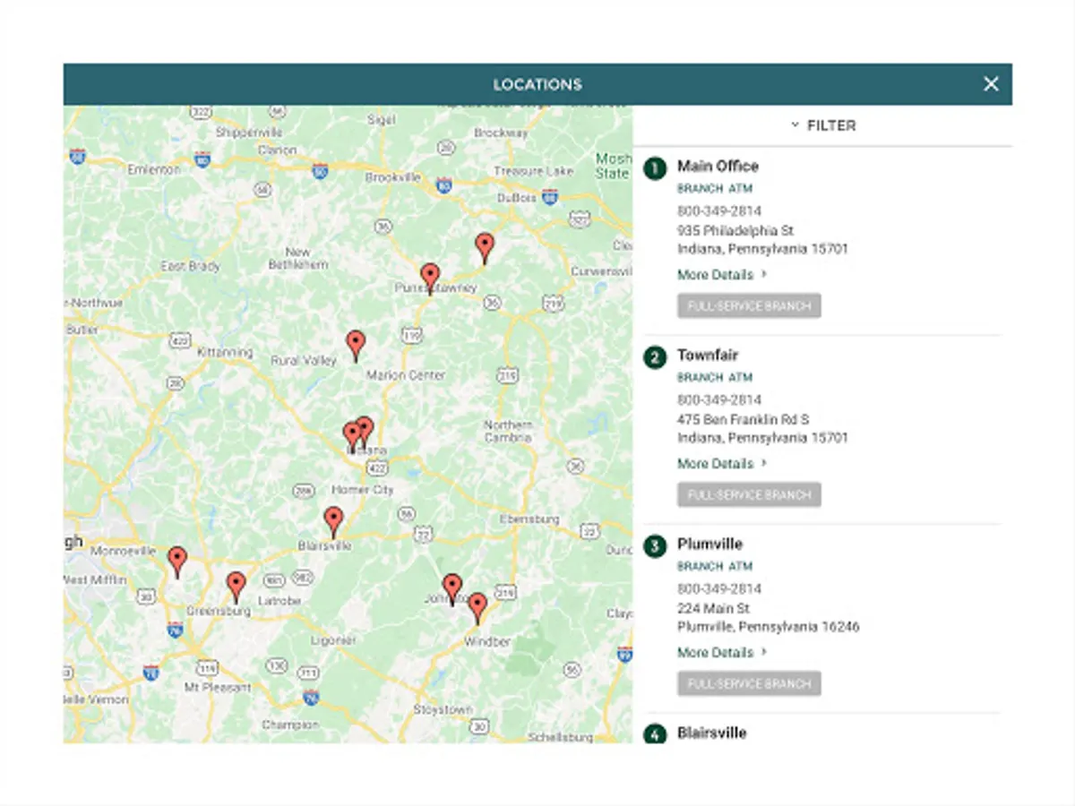This screenshot has height=806, width=1075.
Task: Click Mt Pleasant label on map
Action: [x=217, y=687]
